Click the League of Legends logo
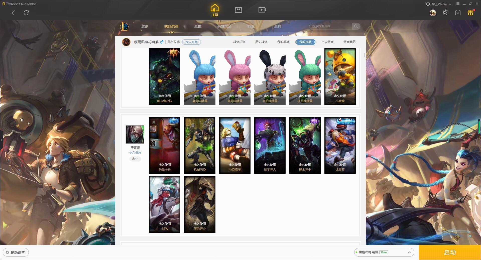The width and height of the screenshot is (481, 260). coord(124,26)
